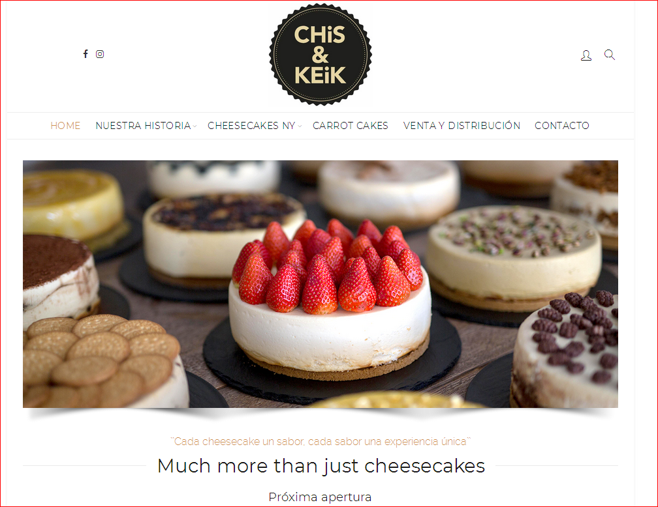Click the Cada cheesecake un sabor tagline
Viewport: 658px width, 507px height.
pos(321,442)
